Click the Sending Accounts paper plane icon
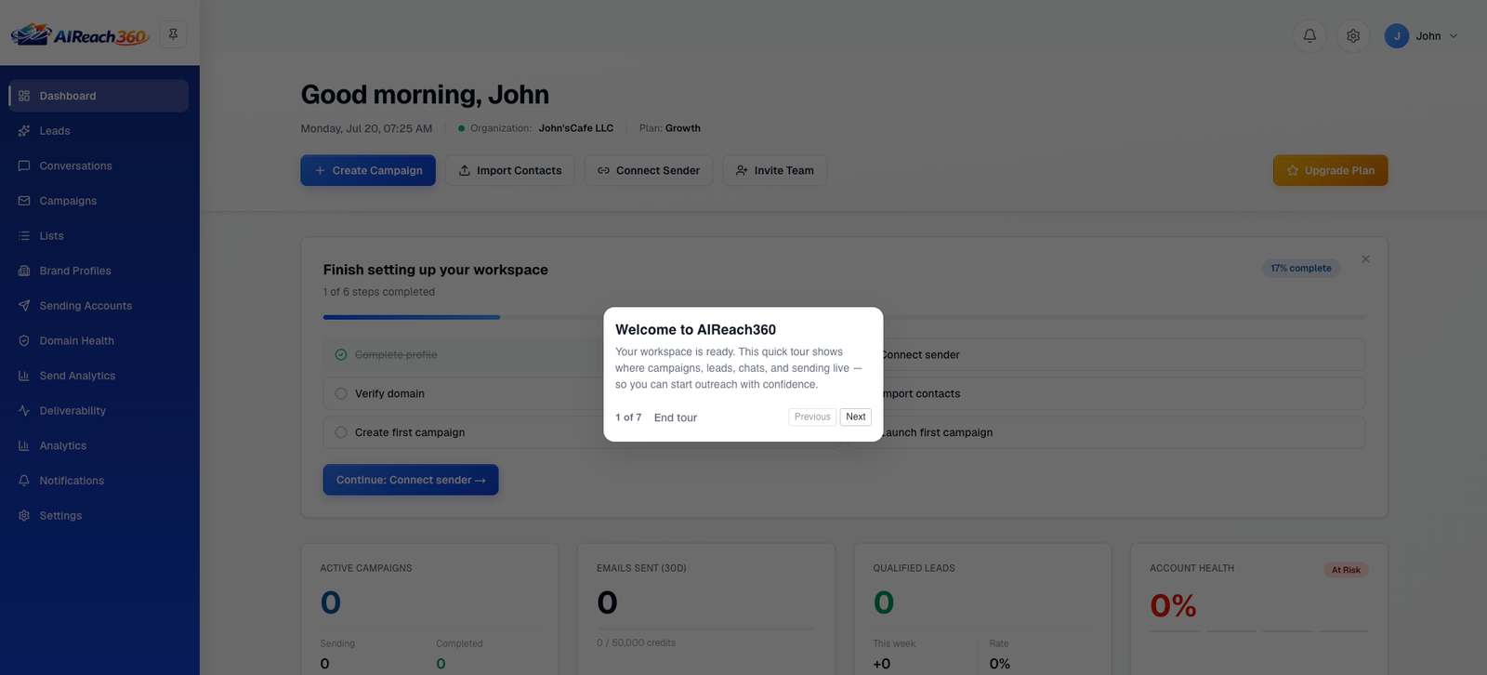1487x675 pixels. [24, 306]
